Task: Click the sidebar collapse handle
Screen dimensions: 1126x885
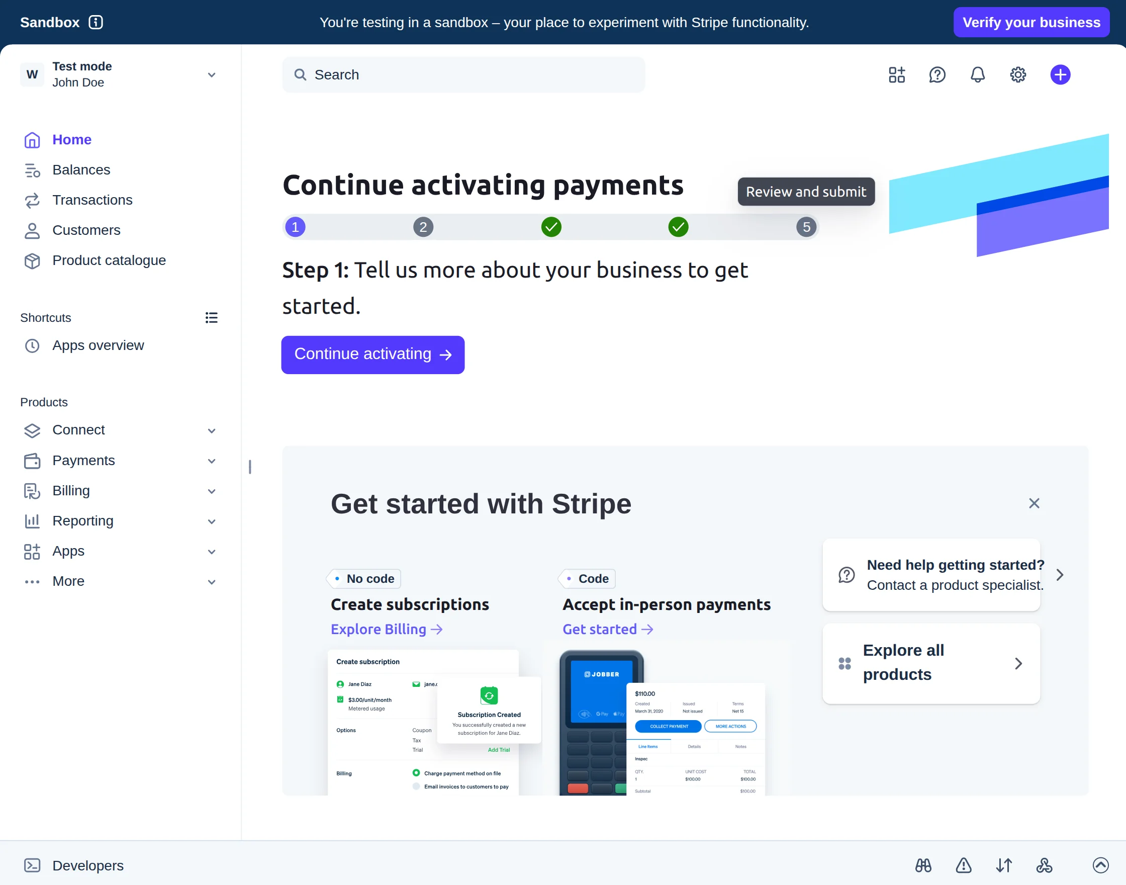Action: [x=250, y=467]
